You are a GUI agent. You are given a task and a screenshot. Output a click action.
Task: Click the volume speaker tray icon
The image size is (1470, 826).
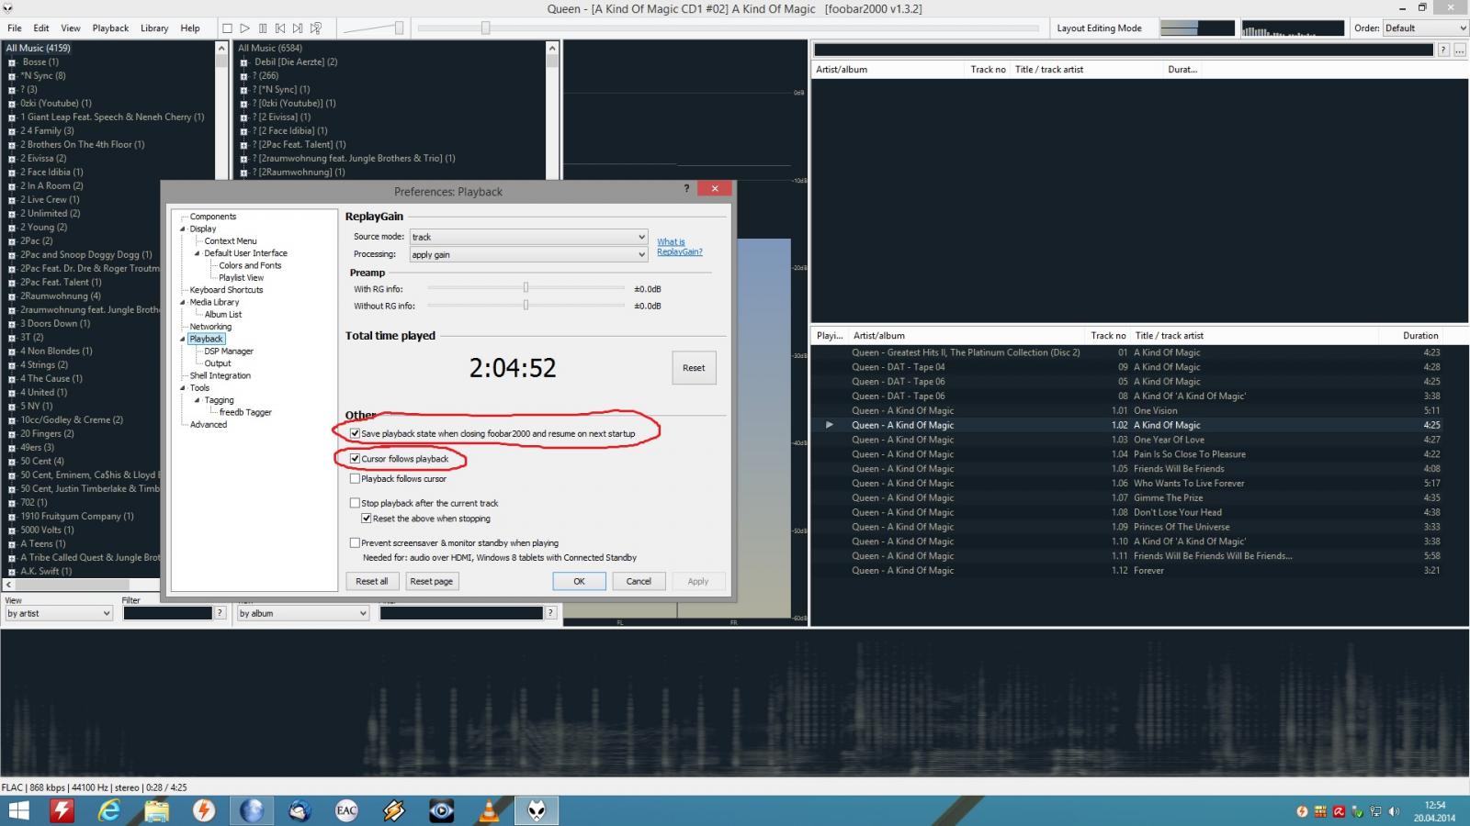(1394, 811)
